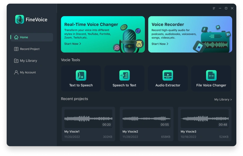Screen dimensions: 243x156
Task: Open the Text to Speech label
Action: [x=81, y=85]
